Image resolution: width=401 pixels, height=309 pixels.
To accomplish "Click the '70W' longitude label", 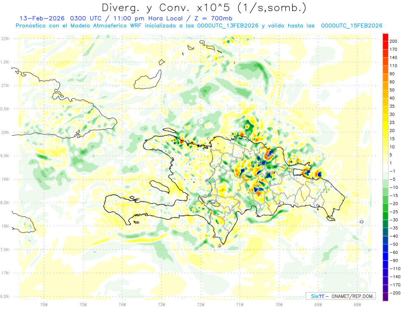I will (x=279, y=304).
